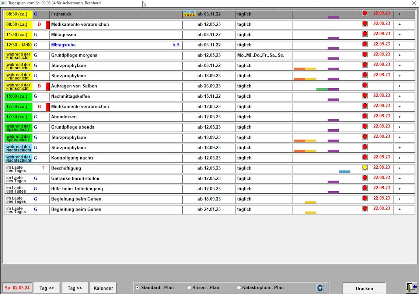The image size is (419, 294).
Task: Click the red marker bar in 17:30 Medikamente row
Action: click(x=48, y=107)
